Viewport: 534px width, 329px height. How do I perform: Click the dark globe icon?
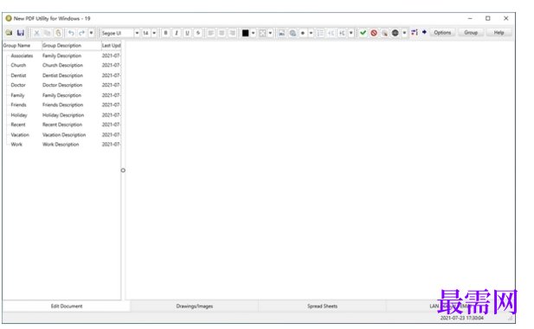[x=395, y=33]
